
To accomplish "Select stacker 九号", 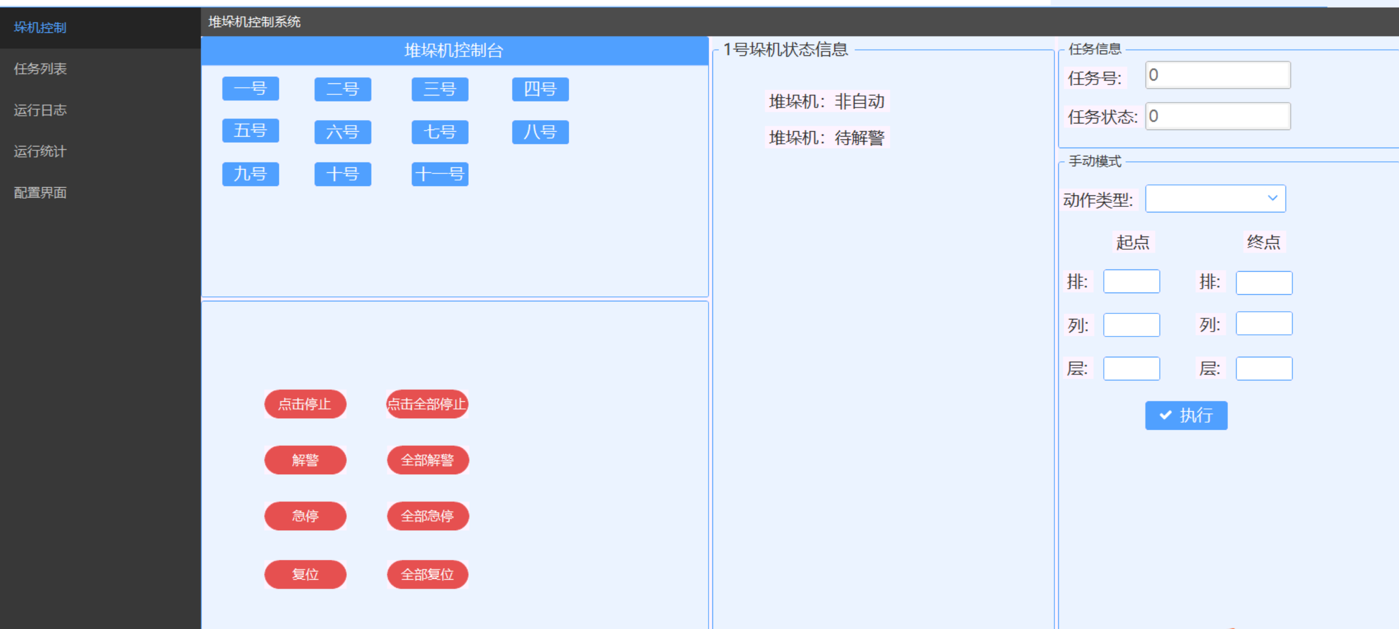I will click(251, 175).
